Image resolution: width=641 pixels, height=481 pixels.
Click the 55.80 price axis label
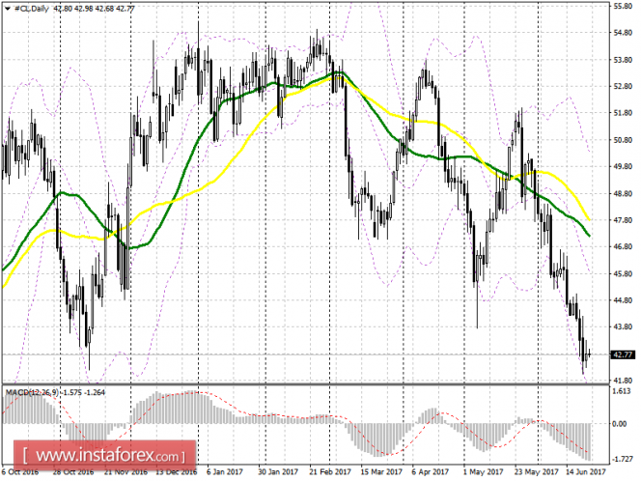(621, 6)
